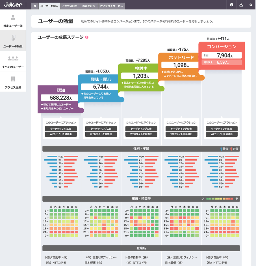The width and height of the screenshot is (256, 266).
Task: Click the 少–多 heatmap color legend
Action: 220,199
